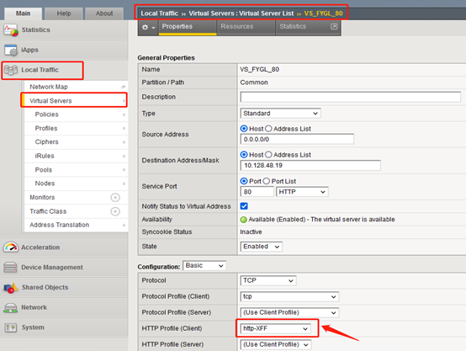Viewport: 466px width, 351px height.
Task: Open HTTP Profile (Client) http-XFF dropdown
Action: [275, 328]
